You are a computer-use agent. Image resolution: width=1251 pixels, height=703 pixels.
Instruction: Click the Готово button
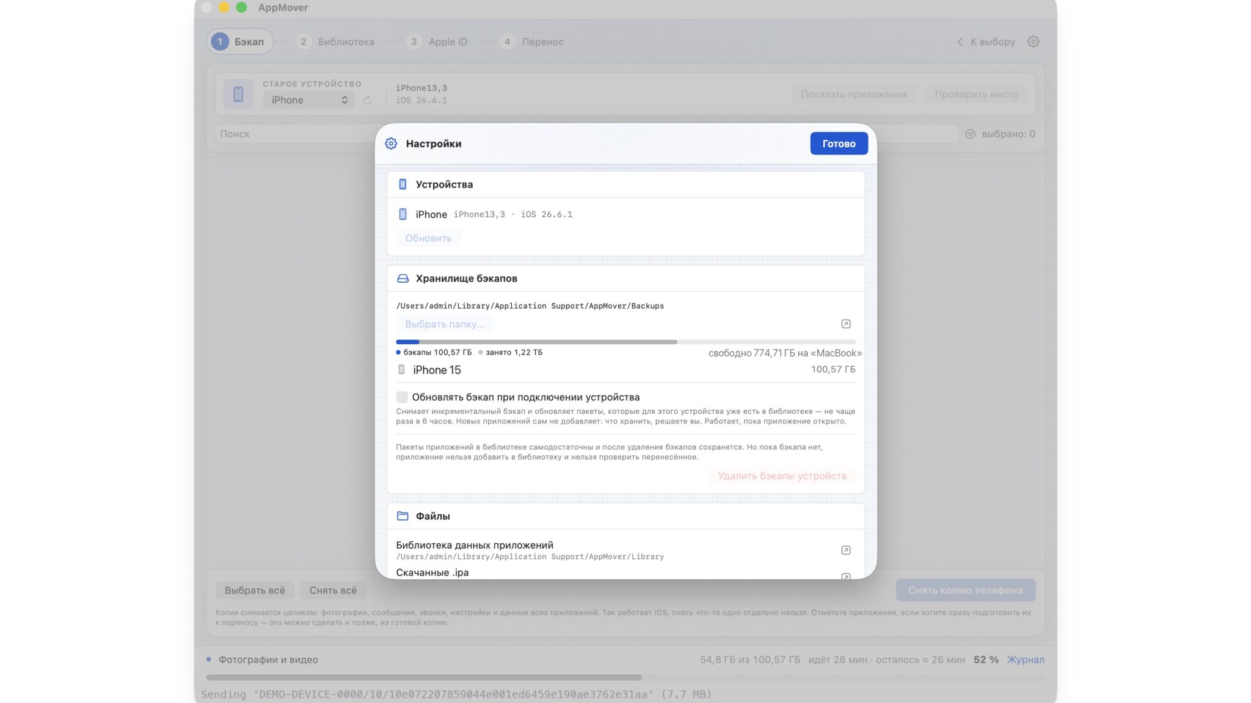click(839, 143)
